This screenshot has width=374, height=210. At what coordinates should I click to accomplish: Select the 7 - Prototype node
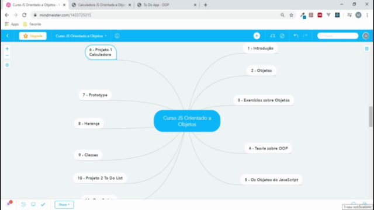point(95,95)
